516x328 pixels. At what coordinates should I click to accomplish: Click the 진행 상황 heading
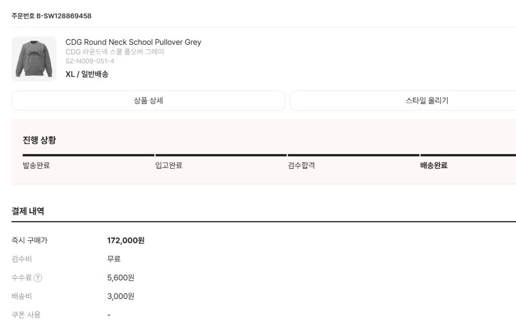(x=39, y=140)
